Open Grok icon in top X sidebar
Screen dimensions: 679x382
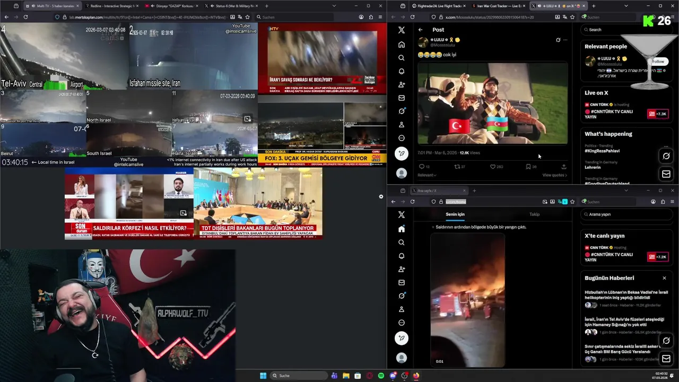(402, 111)
